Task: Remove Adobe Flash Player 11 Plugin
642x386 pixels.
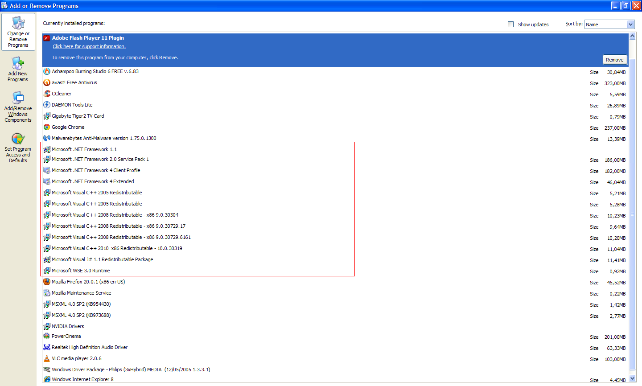Action: pos(615,60)
